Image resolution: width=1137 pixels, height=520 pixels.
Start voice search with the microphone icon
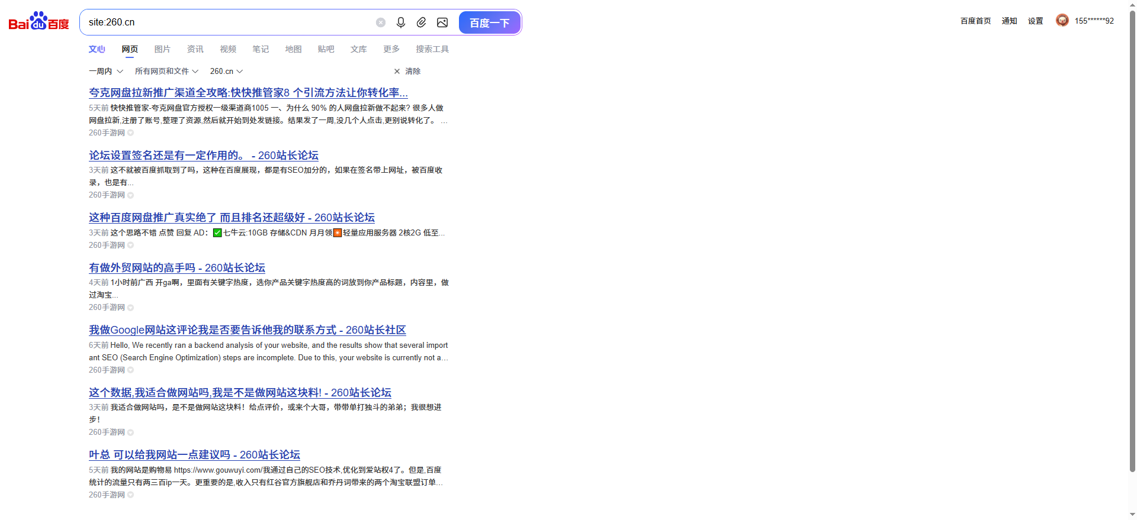tap(401, 22)
